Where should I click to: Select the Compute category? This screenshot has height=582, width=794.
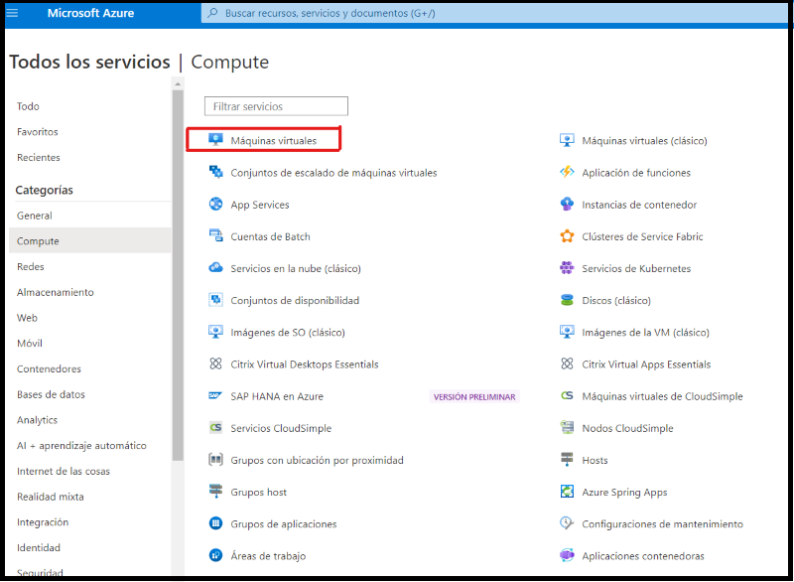point(90,240)
